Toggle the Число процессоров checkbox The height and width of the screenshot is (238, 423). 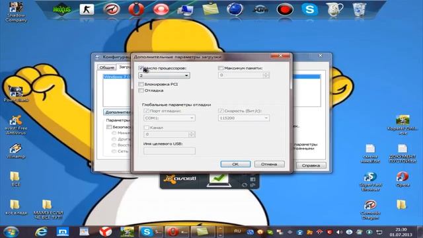click(141, 68)
